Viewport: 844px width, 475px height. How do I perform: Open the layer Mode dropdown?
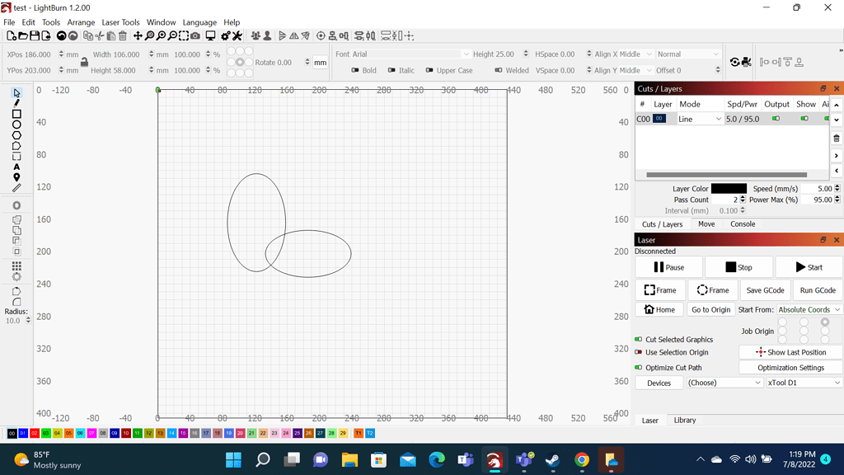[x=700, y=119]
